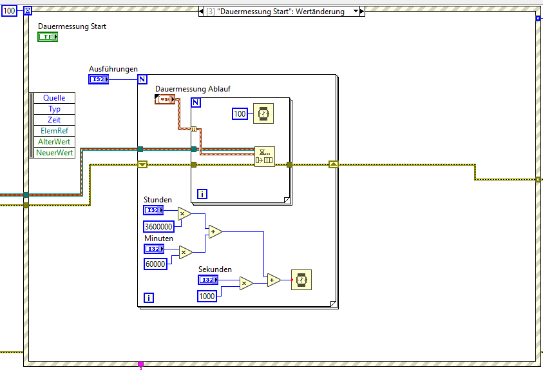Select Zeit in event data node

[54, 119]
